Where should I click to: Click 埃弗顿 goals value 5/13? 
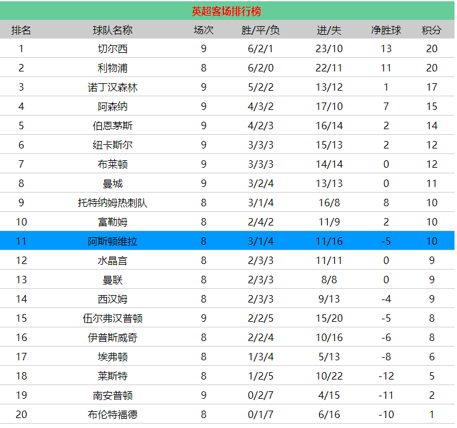tap(329, 357)
